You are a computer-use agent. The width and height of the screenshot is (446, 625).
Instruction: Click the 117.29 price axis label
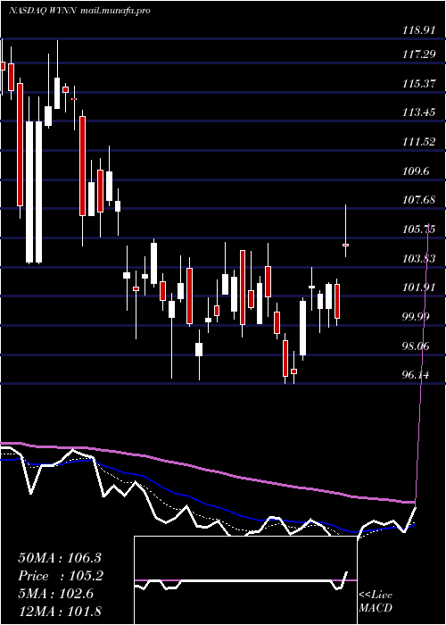click(x=418, y=54)
